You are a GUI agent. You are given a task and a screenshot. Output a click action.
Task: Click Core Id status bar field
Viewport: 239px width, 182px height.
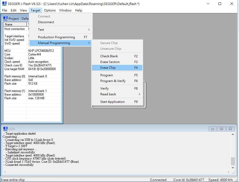pyautogui.click(x=190, y=180)
